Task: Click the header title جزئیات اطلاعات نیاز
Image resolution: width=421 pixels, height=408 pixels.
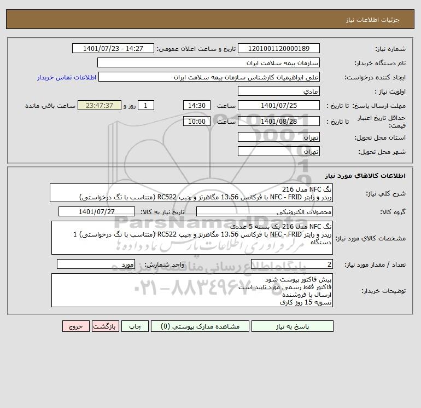Action: [373, 20]
